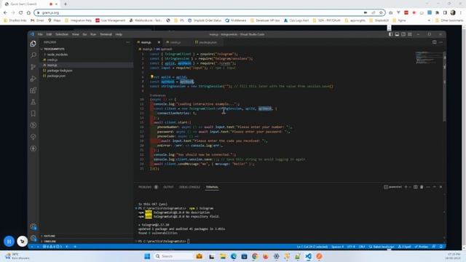The height and width of the screenshot is (262, 466).
Task: Open Chrome profile avatar
Action: tap(453, 12)
